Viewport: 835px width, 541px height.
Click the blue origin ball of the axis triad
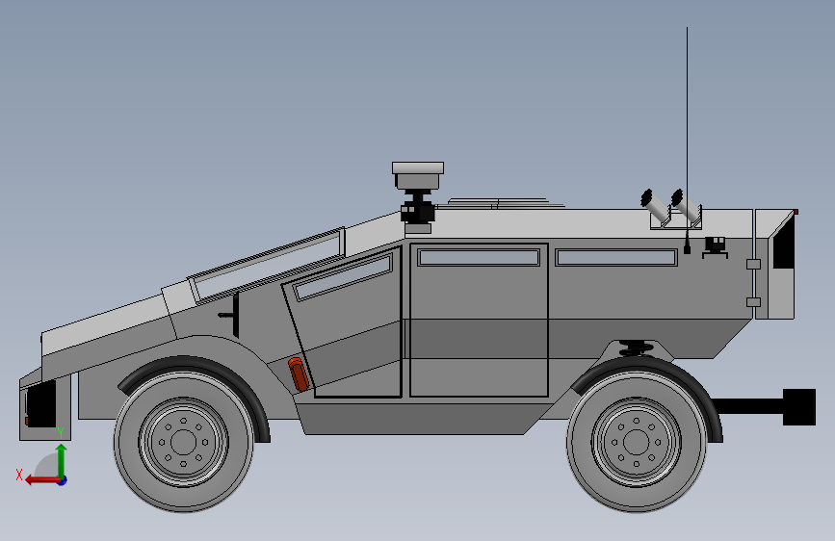coord(63,480)
